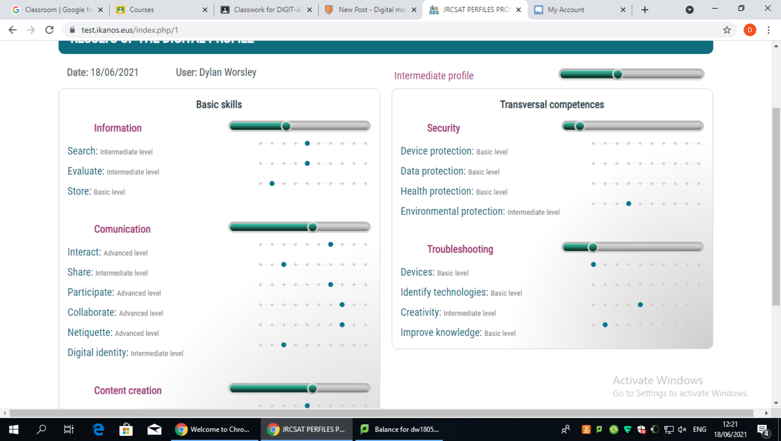The height and width of the screenshot is (441, 781).
Task: Open the Chrome profile avatar D
Action: (749, 30)
